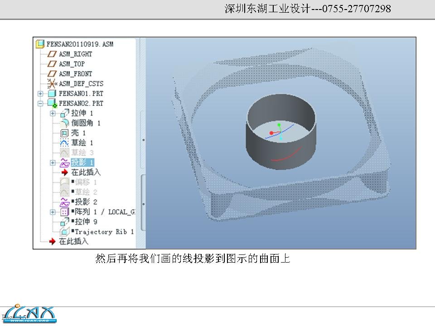Click the 投影 2 projection icon
The width and height of the screenshot is (435, 326).
[64, 202]
